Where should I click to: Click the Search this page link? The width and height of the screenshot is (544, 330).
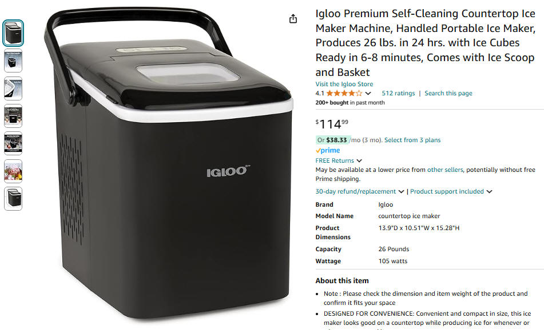(x=448, y=93)
